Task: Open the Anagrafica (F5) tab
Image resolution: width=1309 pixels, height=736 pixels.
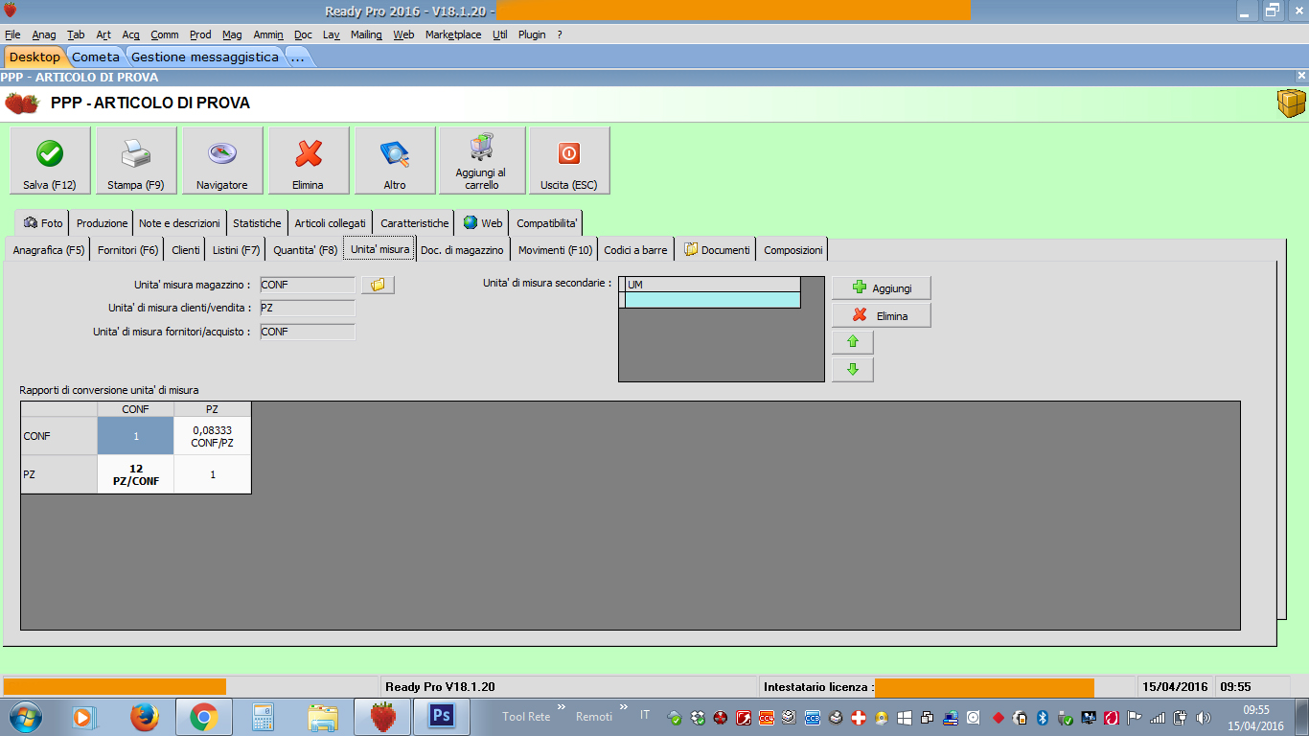Action: [49, 250]
